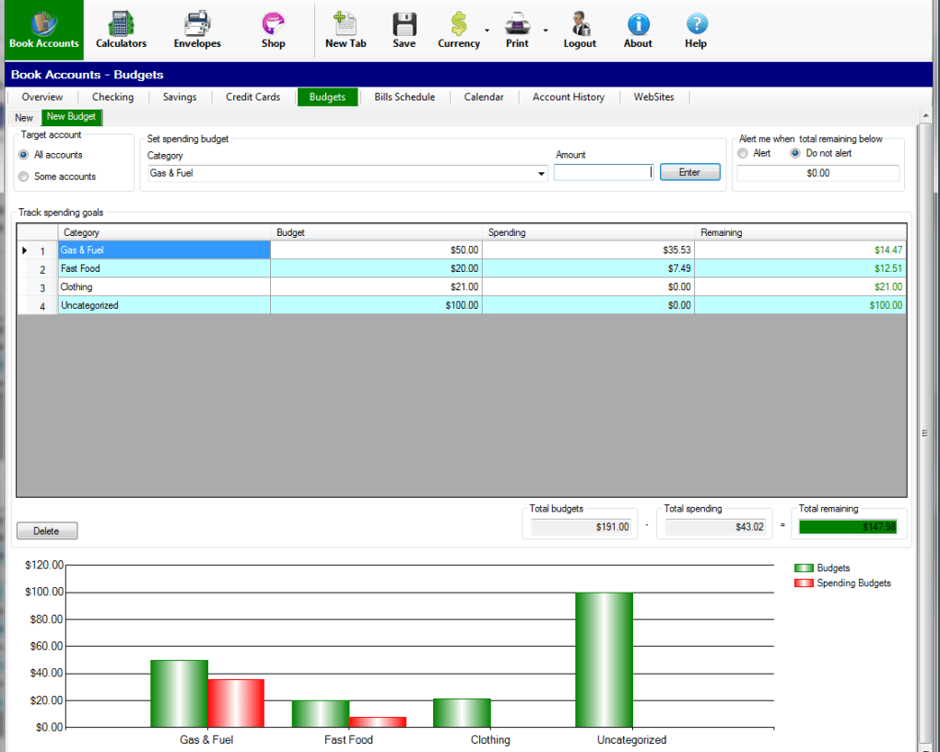
Task: Click the Print icon
Action: tap(517, 29)
